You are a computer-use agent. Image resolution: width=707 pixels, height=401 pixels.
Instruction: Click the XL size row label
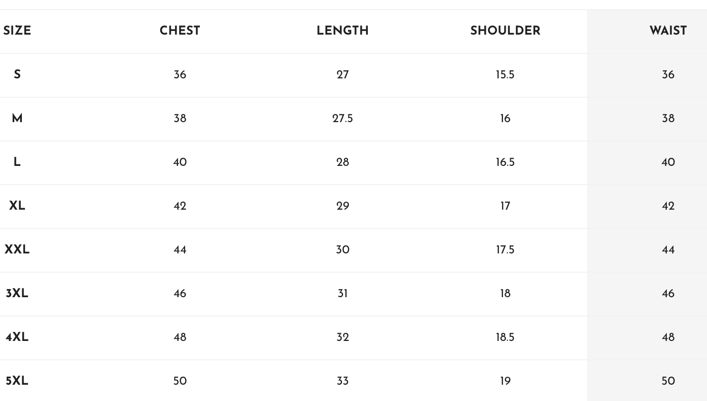tap(17, 206)
